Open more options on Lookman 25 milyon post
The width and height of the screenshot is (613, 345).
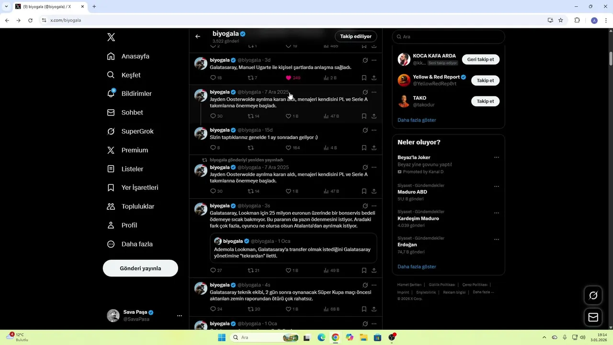[x=374, y=206]
